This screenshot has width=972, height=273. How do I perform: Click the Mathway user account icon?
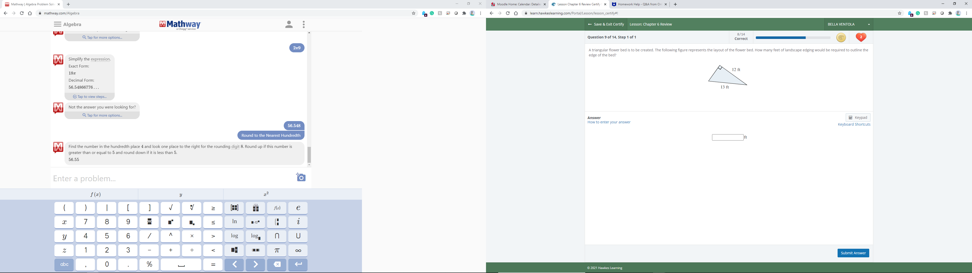pos(289,25)
